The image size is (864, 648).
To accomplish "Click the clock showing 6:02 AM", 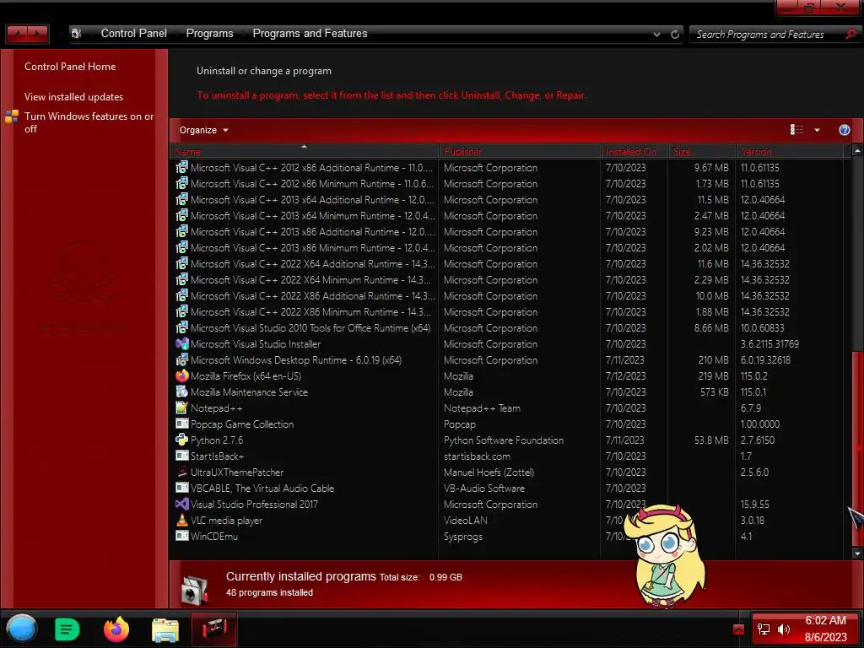I will (x=825, y=620).
